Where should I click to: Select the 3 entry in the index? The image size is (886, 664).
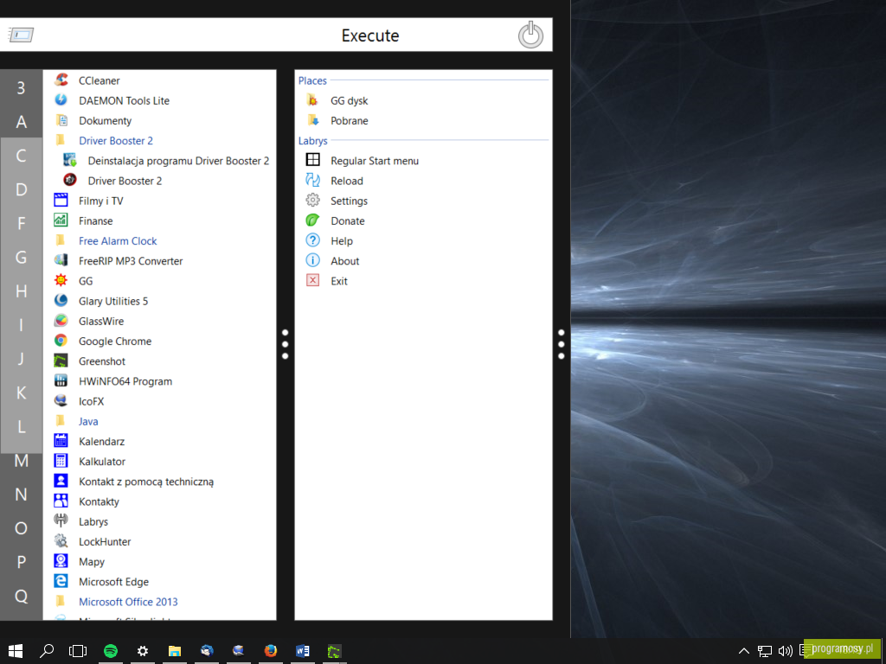[21, 87]
